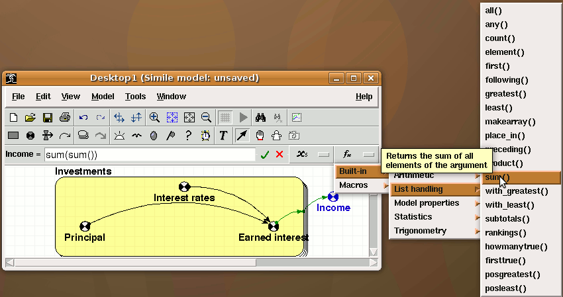Save the model with the floppy disk icon

coord(48,117)
